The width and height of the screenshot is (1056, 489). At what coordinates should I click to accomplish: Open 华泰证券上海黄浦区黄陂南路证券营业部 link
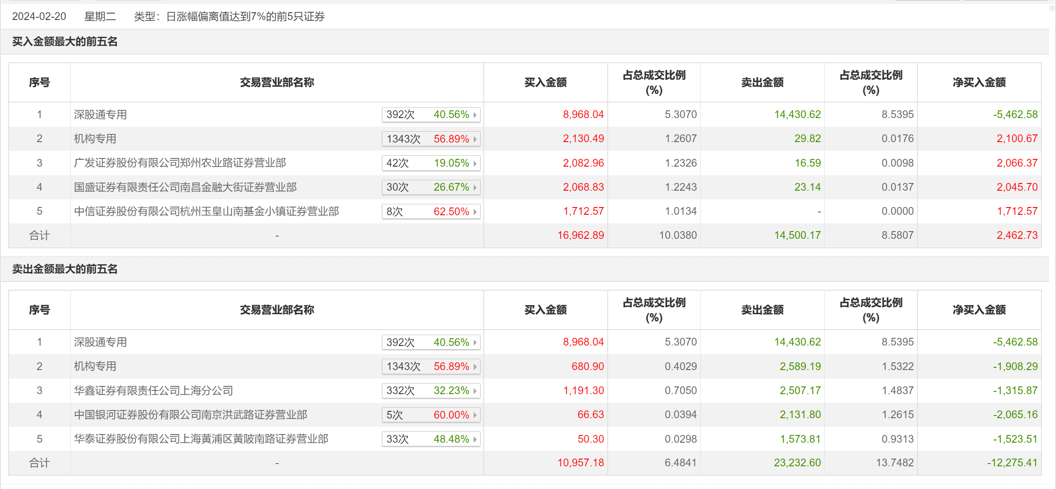(x=201, y=439)
